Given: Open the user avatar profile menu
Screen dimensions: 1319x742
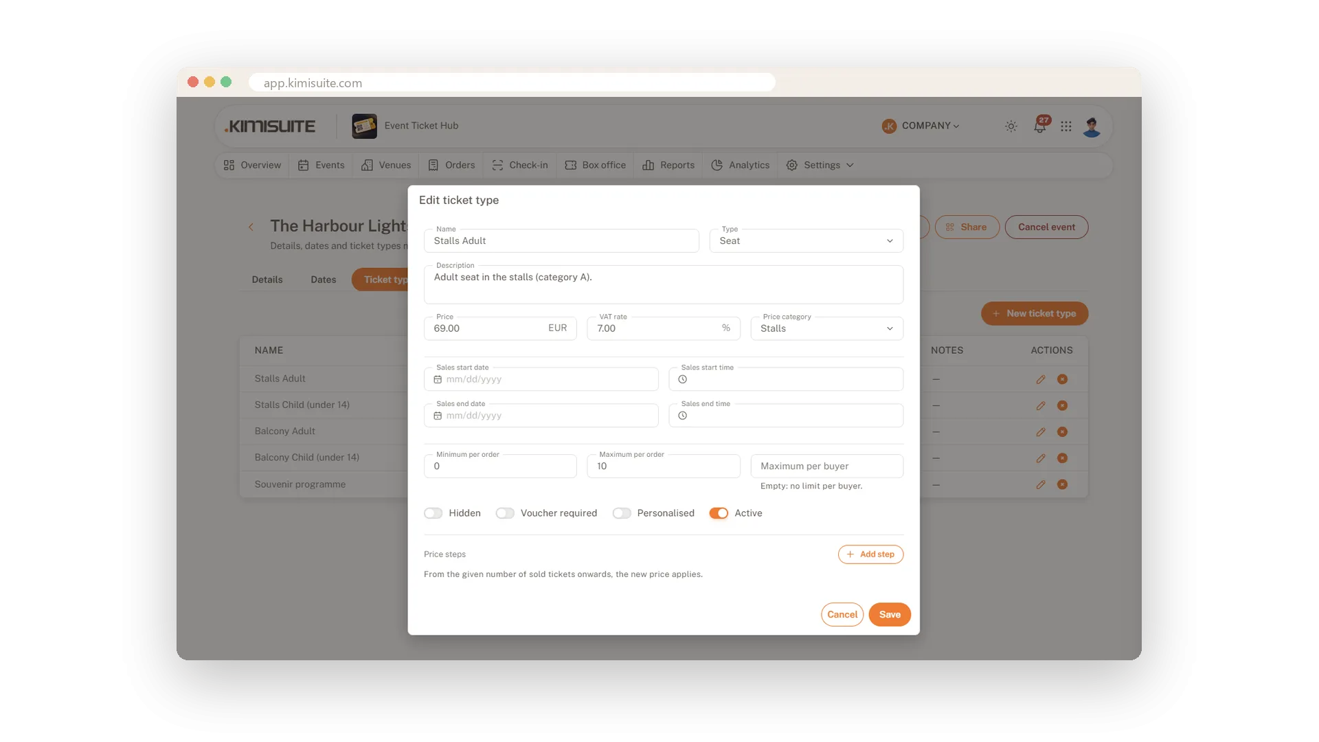Looking at the screenshot, I should click(x=1092, y=126).
